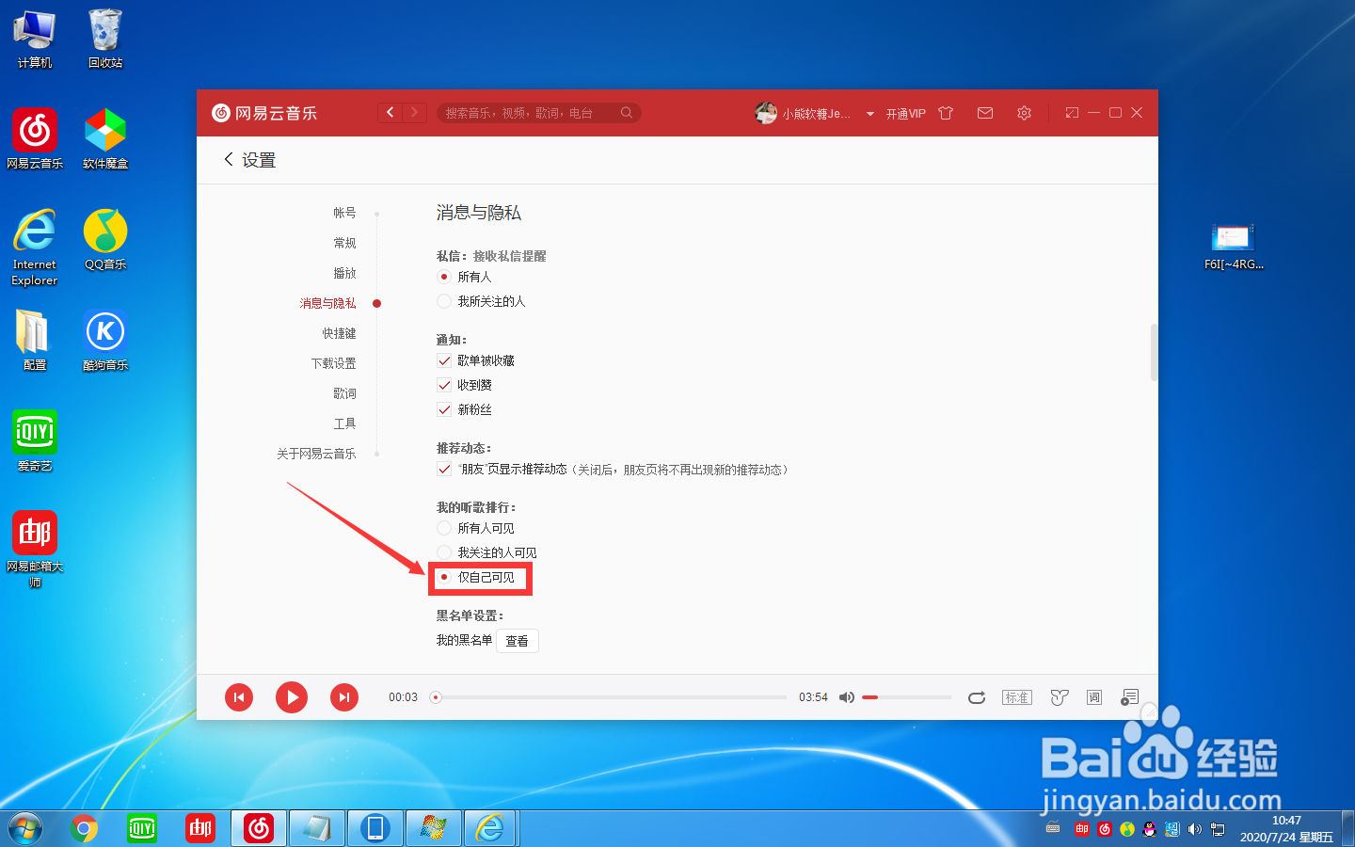Viewport: 1355px width, 847px height.
Task: Open the system tray volume icon
Action: [x=1195, y=829]
